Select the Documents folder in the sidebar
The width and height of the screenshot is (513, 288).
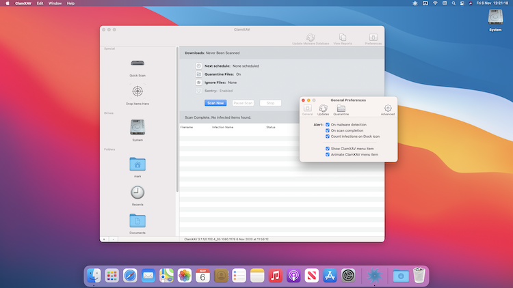(x=137, y=220)
